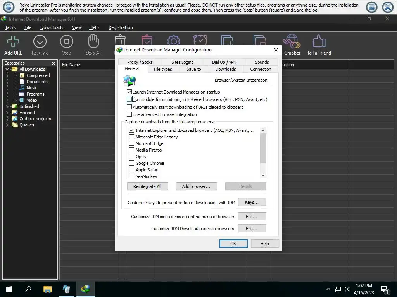Click the browser list scrollbar thumb
This screenshot has height=297, width=397.
(263, 148)
